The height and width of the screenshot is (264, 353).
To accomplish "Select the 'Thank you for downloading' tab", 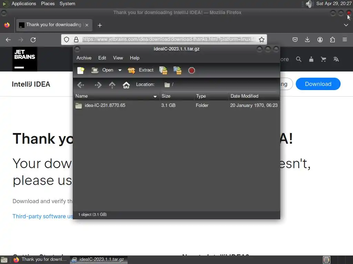I will [54, 25].
